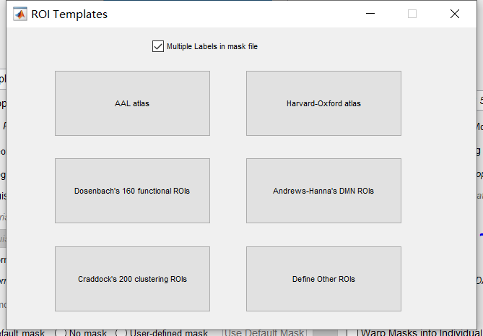Close the ROI Templates dialog
This screenshot has width=483, height=336.
(455, 14)
